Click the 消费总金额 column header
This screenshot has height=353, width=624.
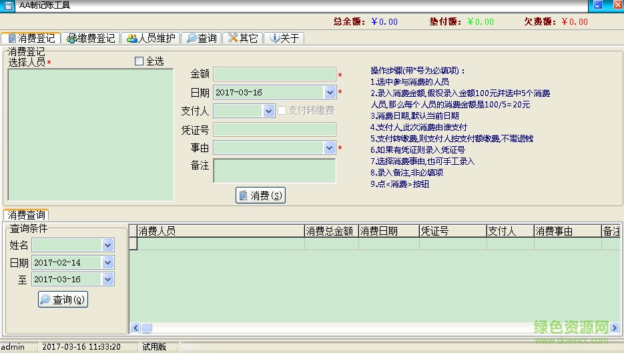[x=332, y=232]
